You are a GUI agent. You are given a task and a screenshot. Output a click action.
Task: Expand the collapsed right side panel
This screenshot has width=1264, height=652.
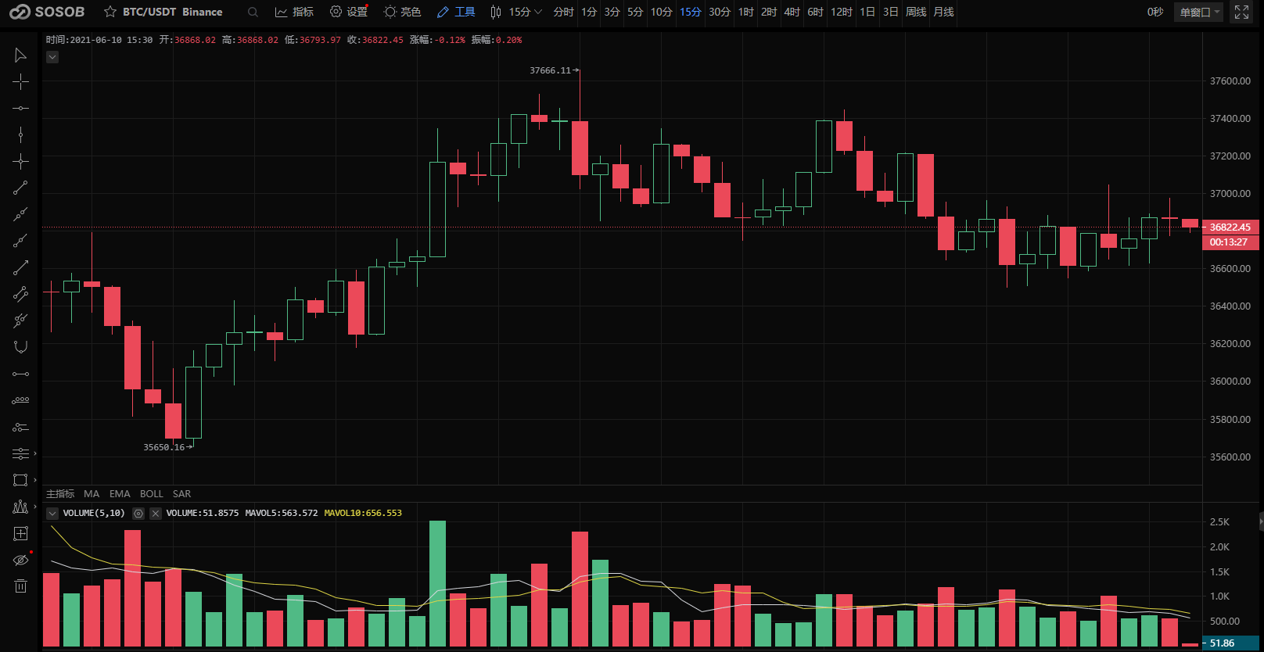click(1261, 521)
